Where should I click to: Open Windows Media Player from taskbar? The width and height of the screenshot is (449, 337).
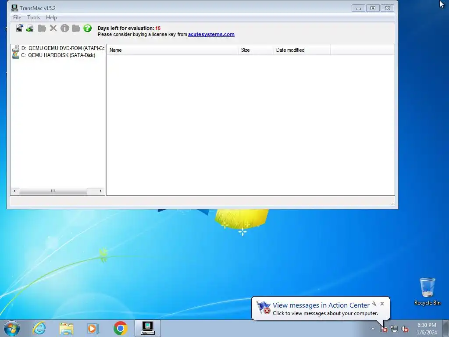[93, 328]
